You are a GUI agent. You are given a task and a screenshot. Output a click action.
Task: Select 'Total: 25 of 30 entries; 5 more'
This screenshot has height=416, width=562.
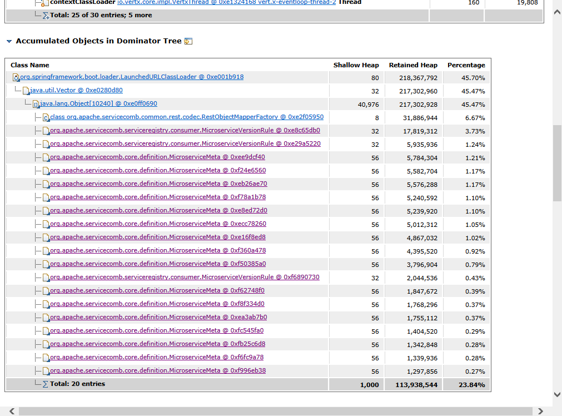(101, 15)
